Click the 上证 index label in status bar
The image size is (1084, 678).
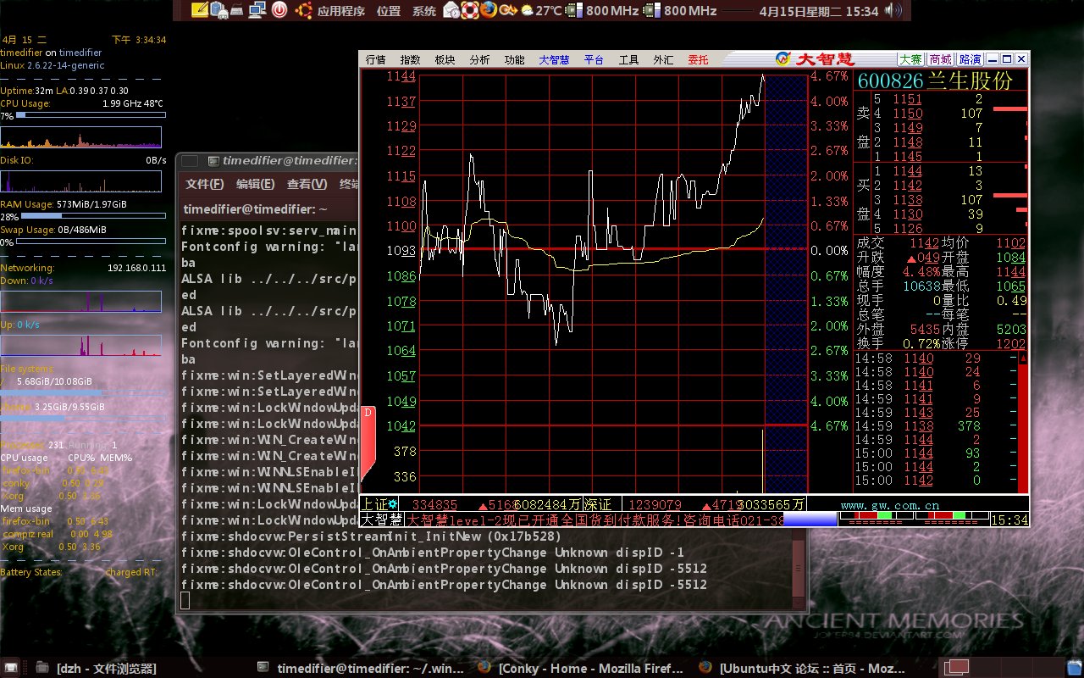pos(373,504)
